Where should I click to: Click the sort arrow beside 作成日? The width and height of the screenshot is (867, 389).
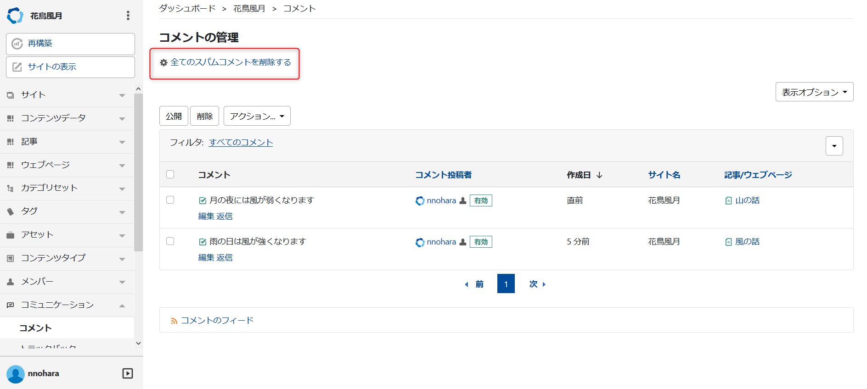click(599, 175)
